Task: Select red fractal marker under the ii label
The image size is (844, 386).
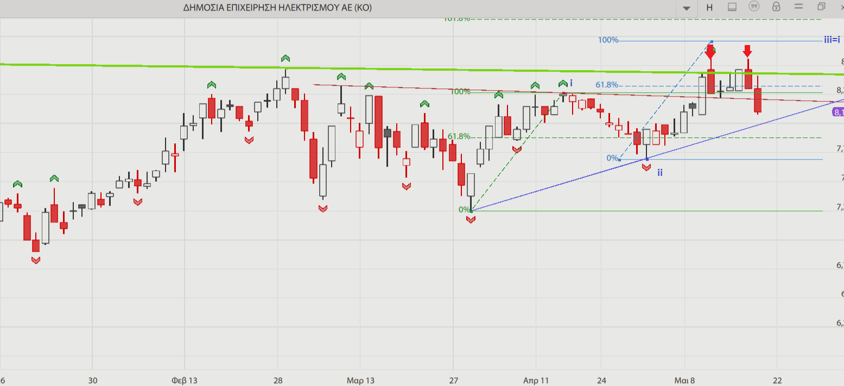Action: (x=646, y=167)
